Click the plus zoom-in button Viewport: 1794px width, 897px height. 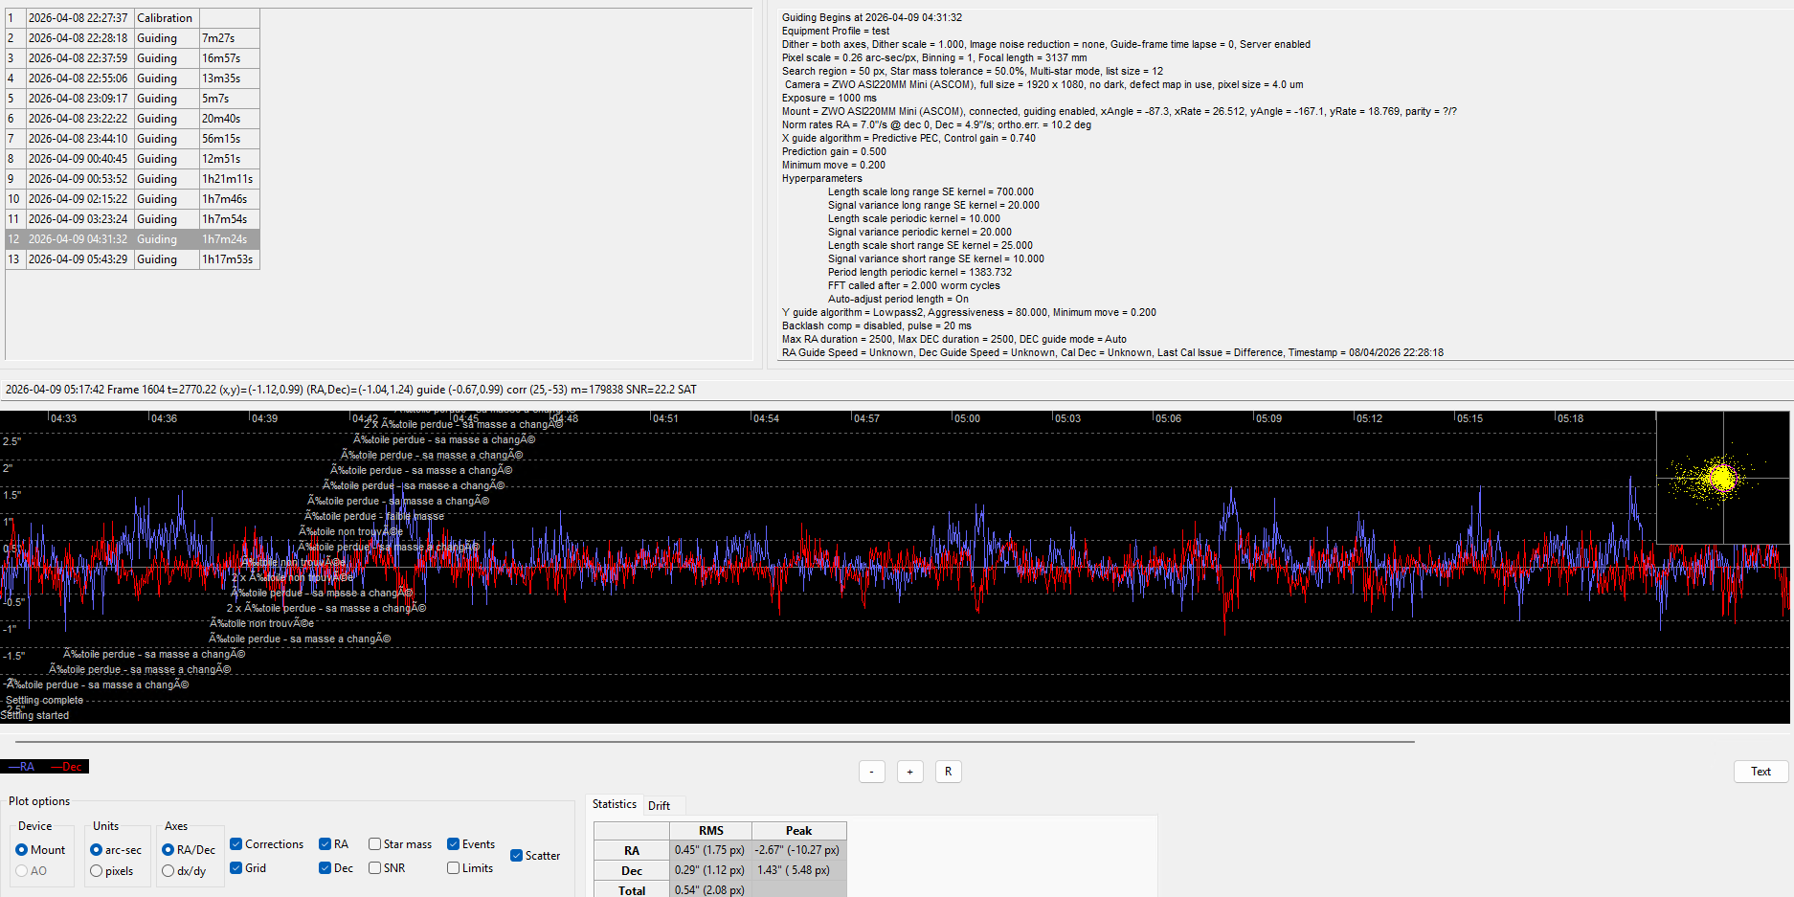click(x=909, y=772)
